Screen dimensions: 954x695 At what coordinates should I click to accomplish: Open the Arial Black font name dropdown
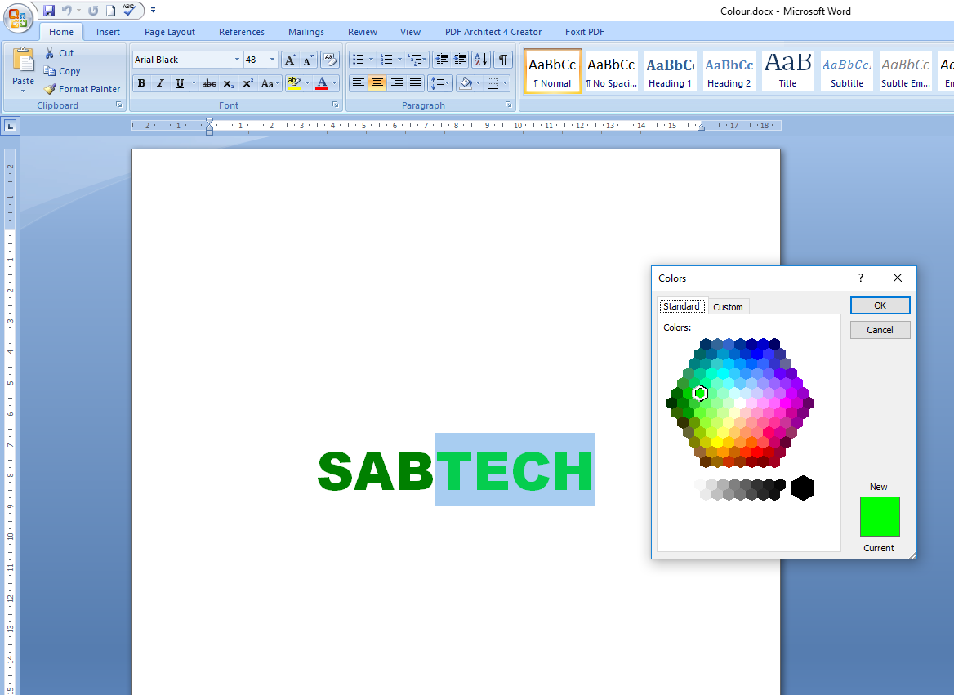(x=237, y=60)
